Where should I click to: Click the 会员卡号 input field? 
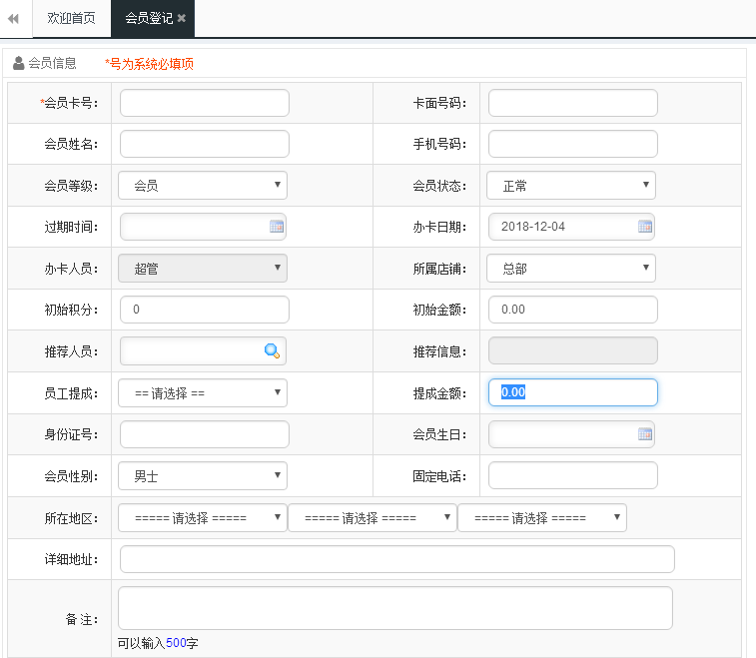click(x=205, y=103)
